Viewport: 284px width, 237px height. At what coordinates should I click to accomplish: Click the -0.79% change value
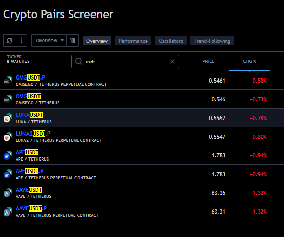pyautogui.click(x=259, y=118)
